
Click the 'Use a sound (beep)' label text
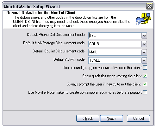pos(103,68)
